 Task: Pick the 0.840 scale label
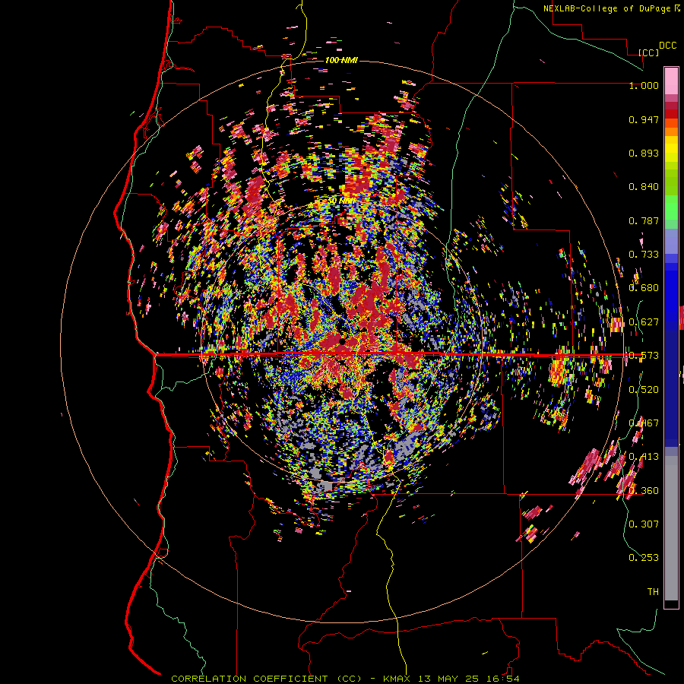644,187
